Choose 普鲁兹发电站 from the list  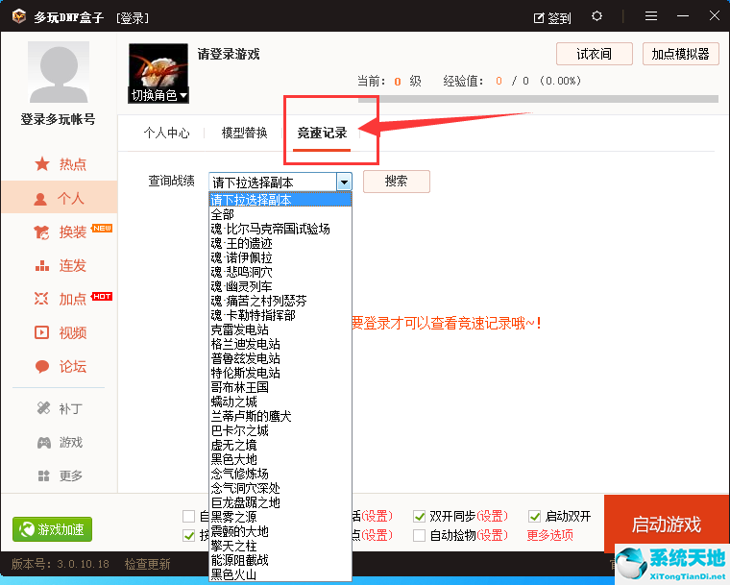pos(280,358)
